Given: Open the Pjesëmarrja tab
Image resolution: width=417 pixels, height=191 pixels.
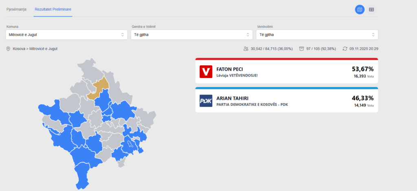Looking at the screenshot, I should click(x=16, y=9).
